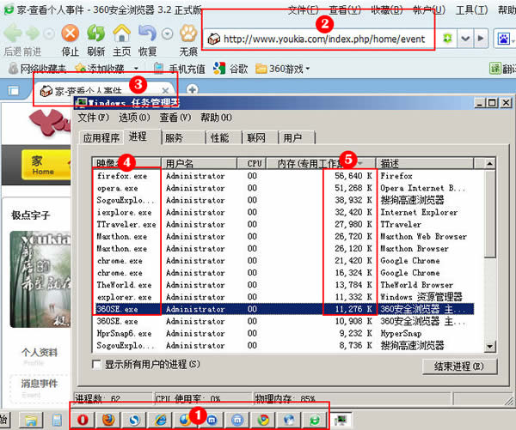Open the dropdown next to Restore button
Screen dimensions: 516x430
(167, 33)
